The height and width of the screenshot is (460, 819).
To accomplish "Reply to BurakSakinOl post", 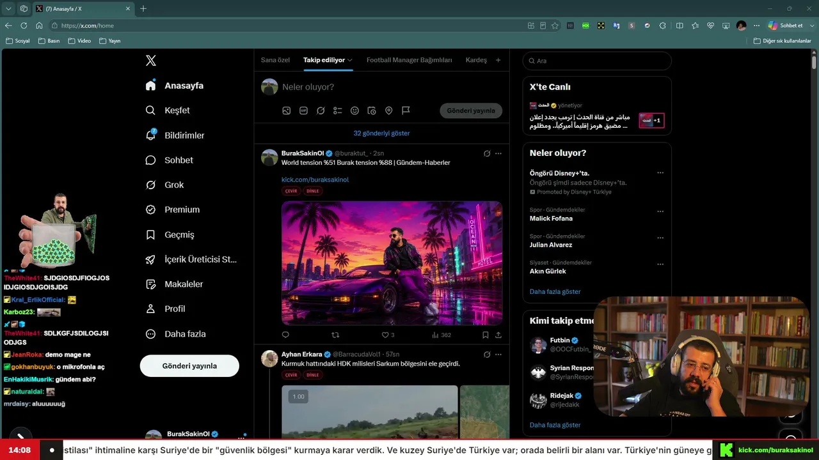I will pyautogui.click(x=285, y=335).
